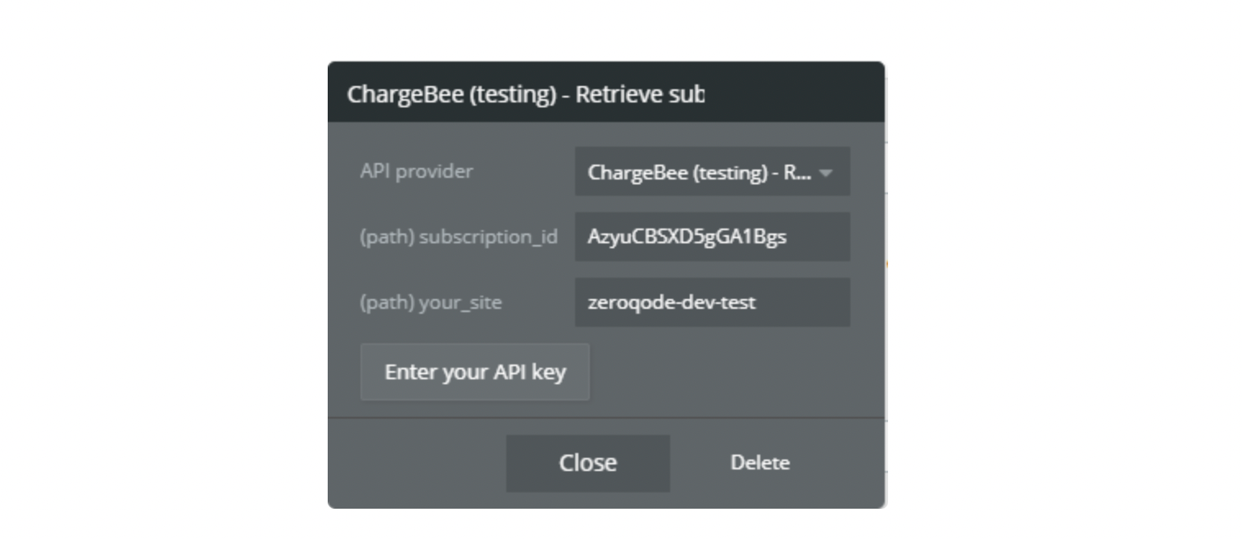This screenshot has height=539, width=1242.
Task: Open the API provider dropdown arrow
Action: tap(826, 173)
